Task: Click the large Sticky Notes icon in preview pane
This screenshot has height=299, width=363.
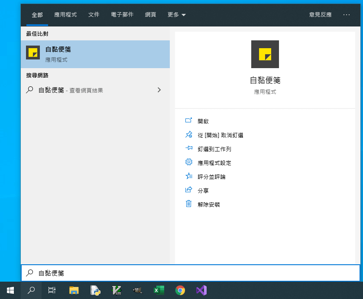Action: 265,54
